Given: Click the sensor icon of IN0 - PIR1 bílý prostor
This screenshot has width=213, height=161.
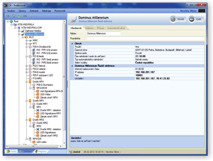Looking at the screenshot, I should click(34, 50).
